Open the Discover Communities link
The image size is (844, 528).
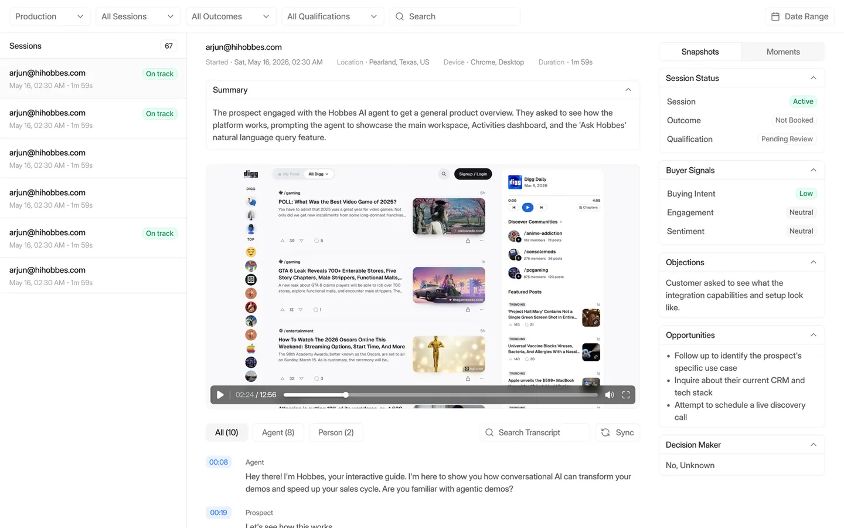[x=535, y=222]
